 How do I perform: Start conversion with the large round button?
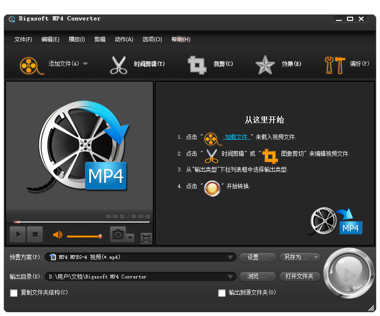pos(348,273)
